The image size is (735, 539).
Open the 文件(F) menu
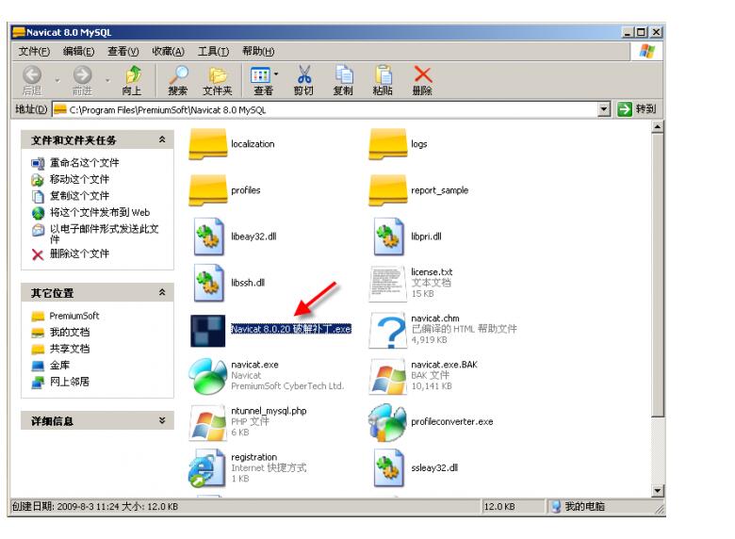click(x=34, y=51)
